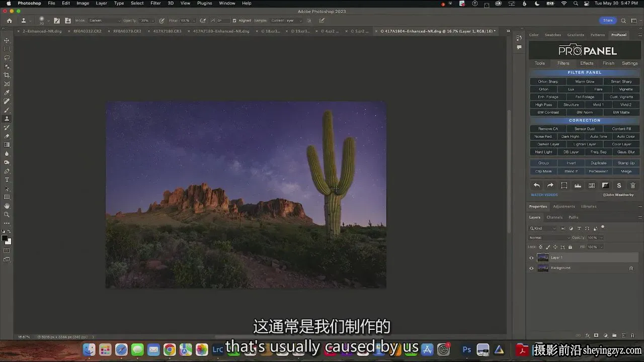The image size is (644, 362).
Task: Toggle the layer filter on/off switch
Action: point(603,227)
